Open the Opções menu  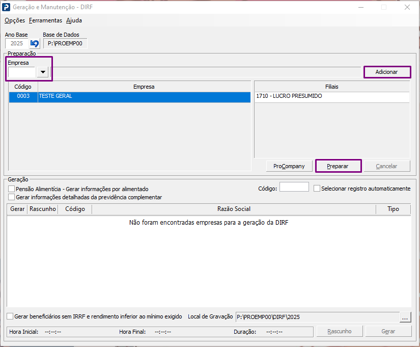point(15,20)
